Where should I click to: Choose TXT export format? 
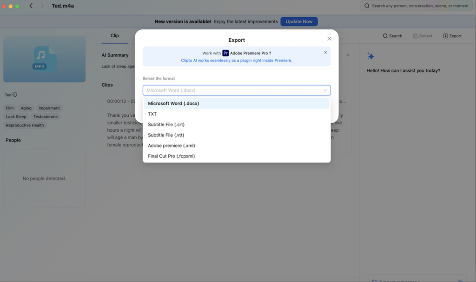(x=237, y=114)
